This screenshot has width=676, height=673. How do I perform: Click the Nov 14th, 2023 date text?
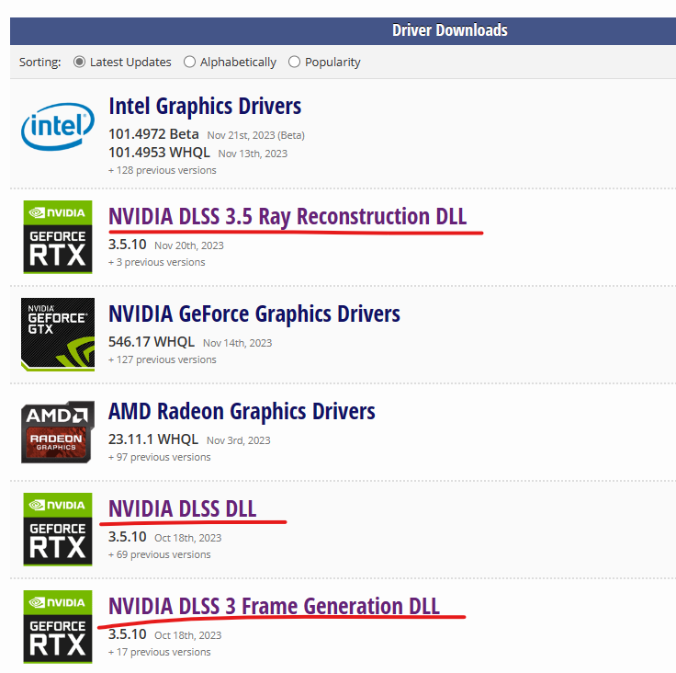(238, 343)
